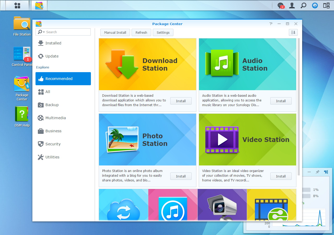Open the top bar Search magnifier

coord(303,5)
